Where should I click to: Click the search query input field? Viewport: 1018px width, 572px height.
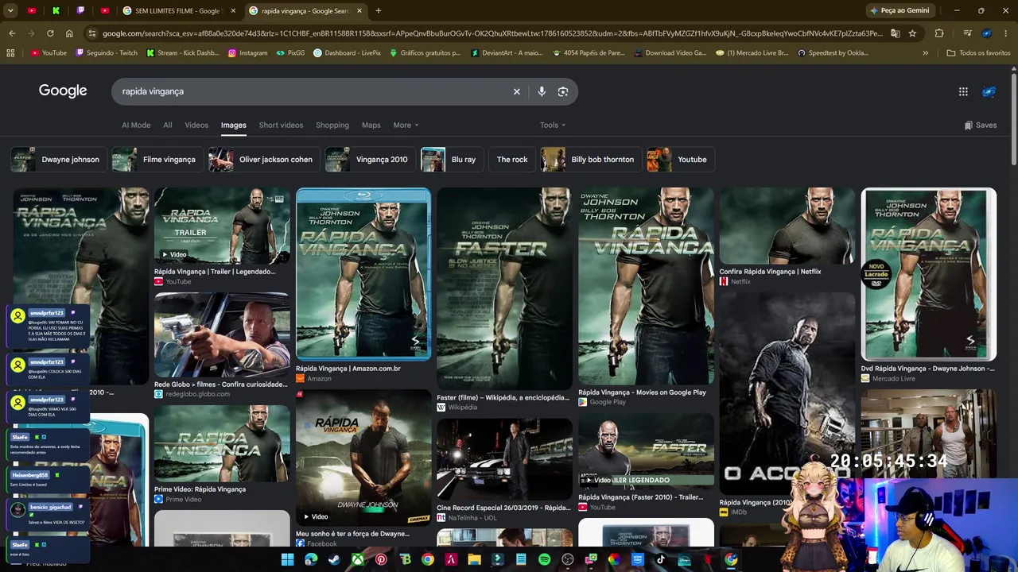pos(314,91)
